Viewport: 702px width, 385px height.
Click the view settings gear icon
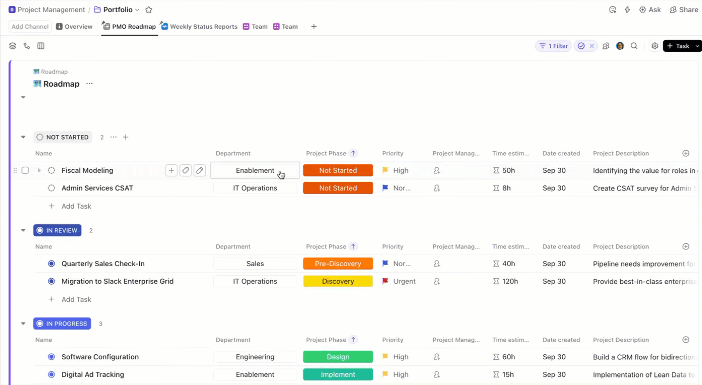tap(655, 46)
